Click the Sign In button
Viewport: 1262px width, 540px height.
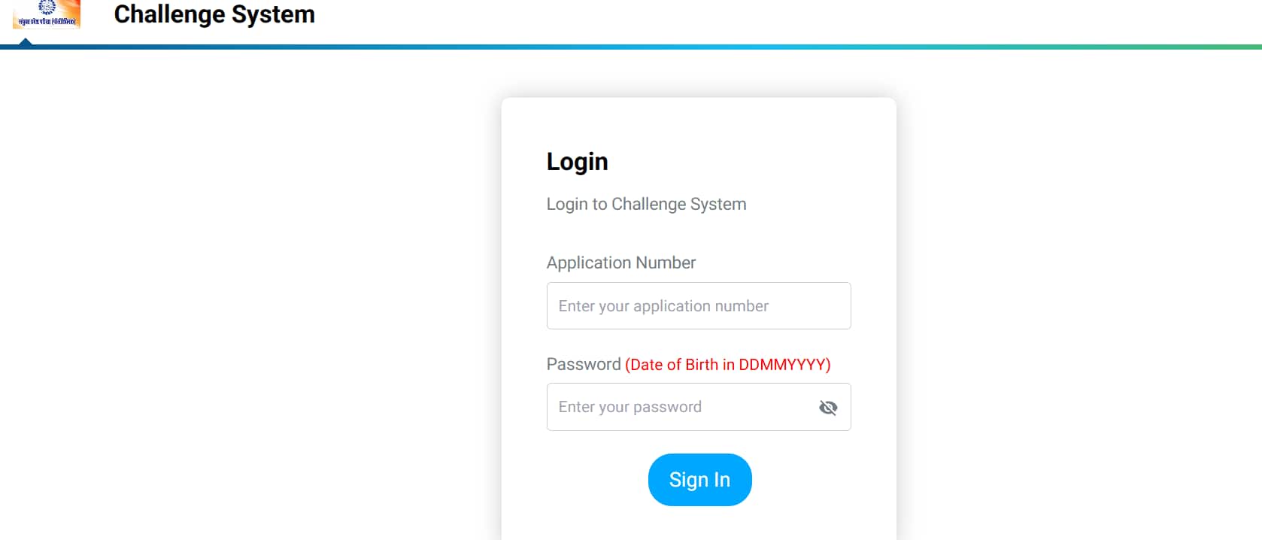tap(699, 480)
